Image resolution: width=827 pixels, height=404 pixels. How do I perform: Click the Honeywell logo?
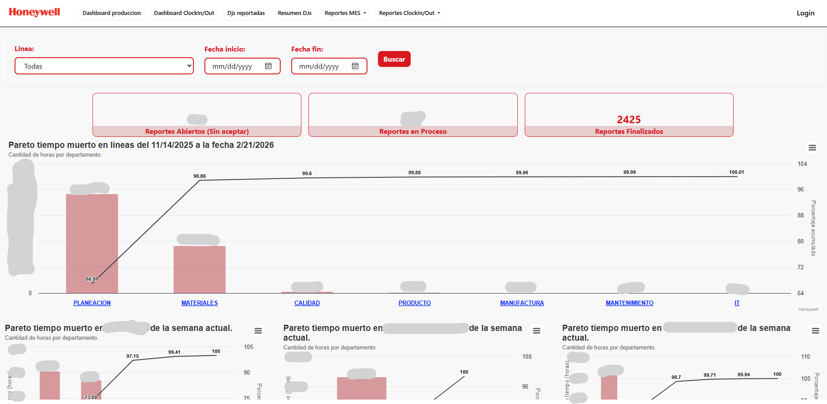click(34, 12)
